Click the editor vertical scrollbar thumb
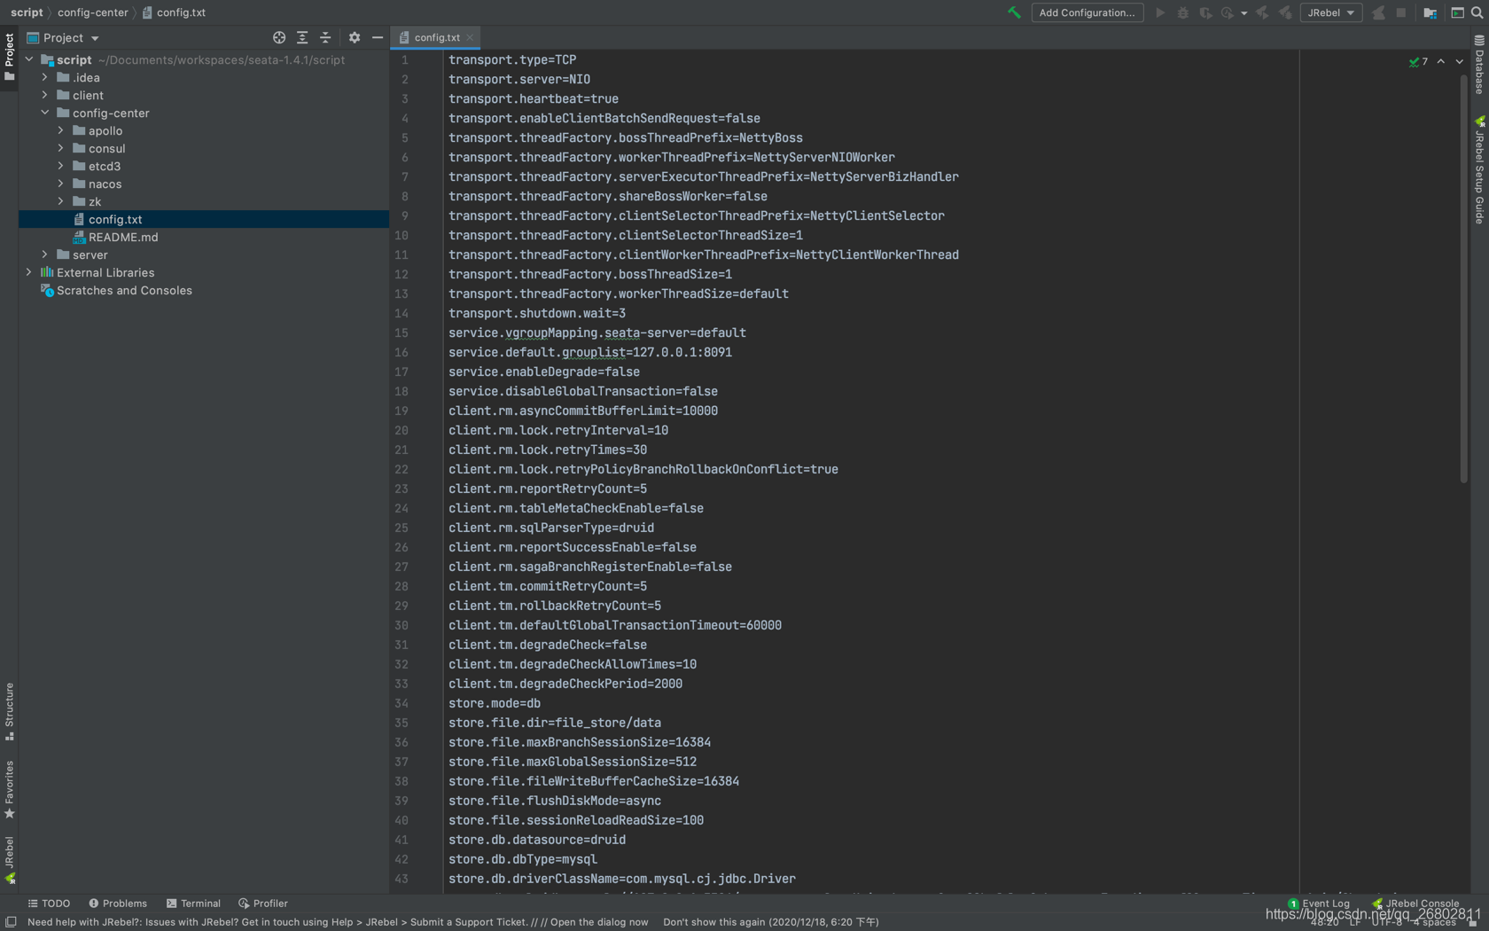 coord(1462,278)
